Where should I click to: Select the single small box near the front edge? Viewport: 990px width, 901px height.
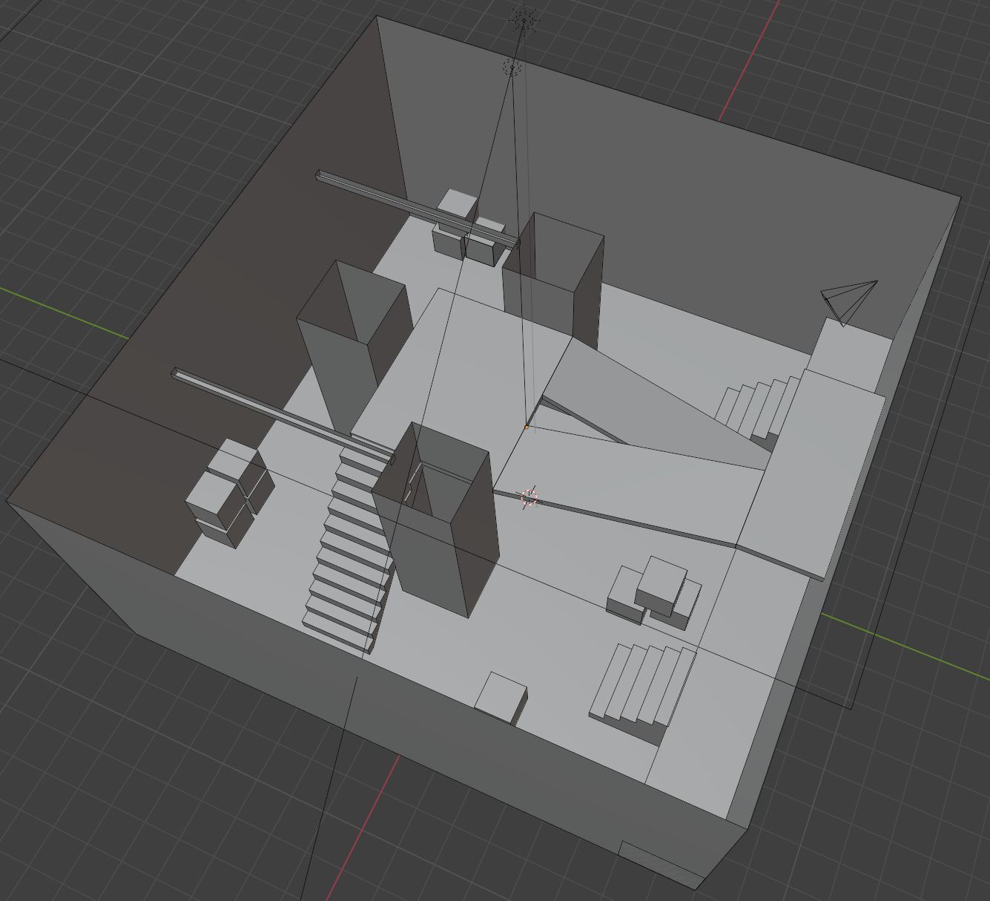coord(501,698)
